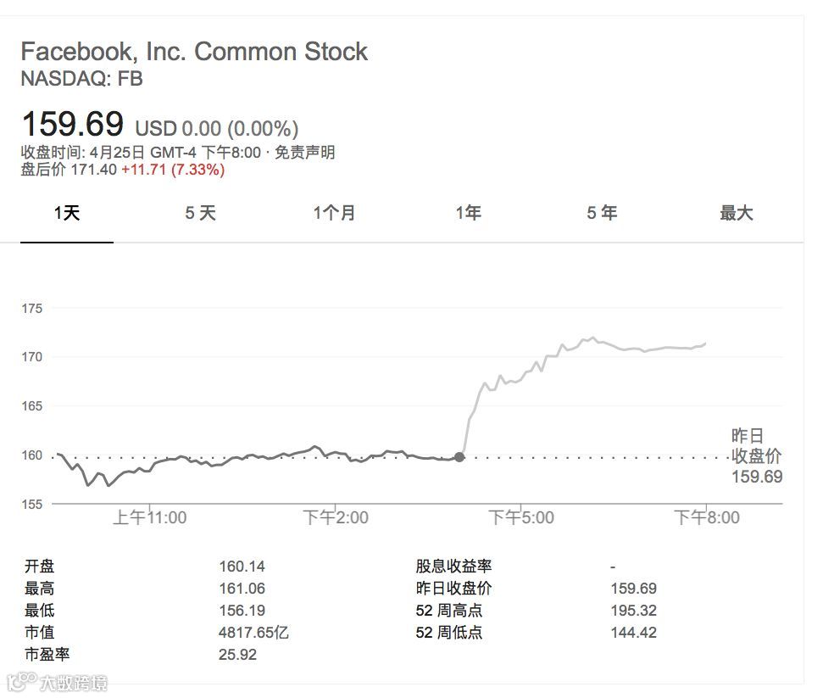Click the Facebook, Inc. Common Stock title
The width and height of the screenshot is (823, 698).
pyautogui.click(x=194, y=52)
